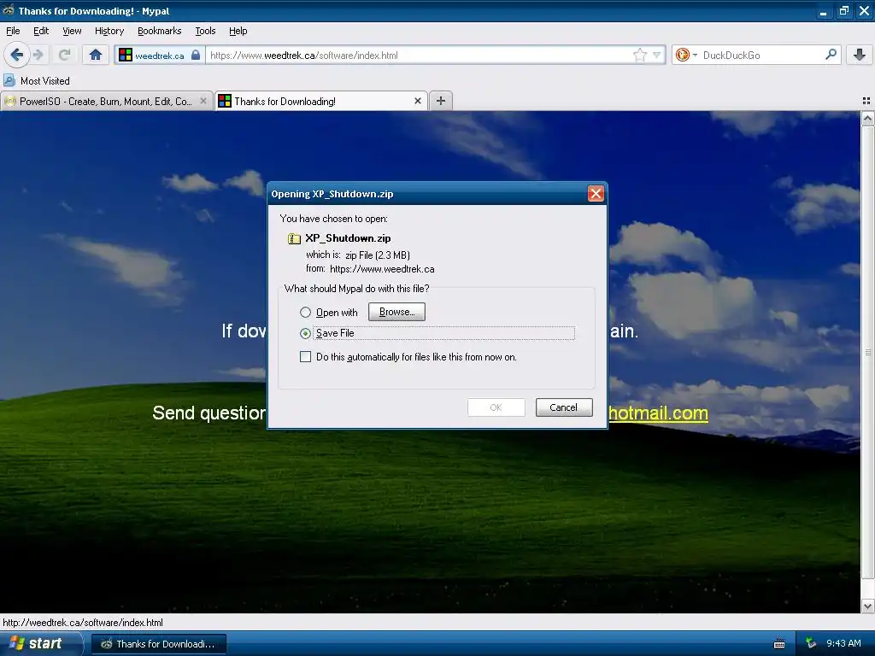Switch to the PowerISO tab
Image resolution: width=875 pixels, height=656 pixels.
[106, 101]
